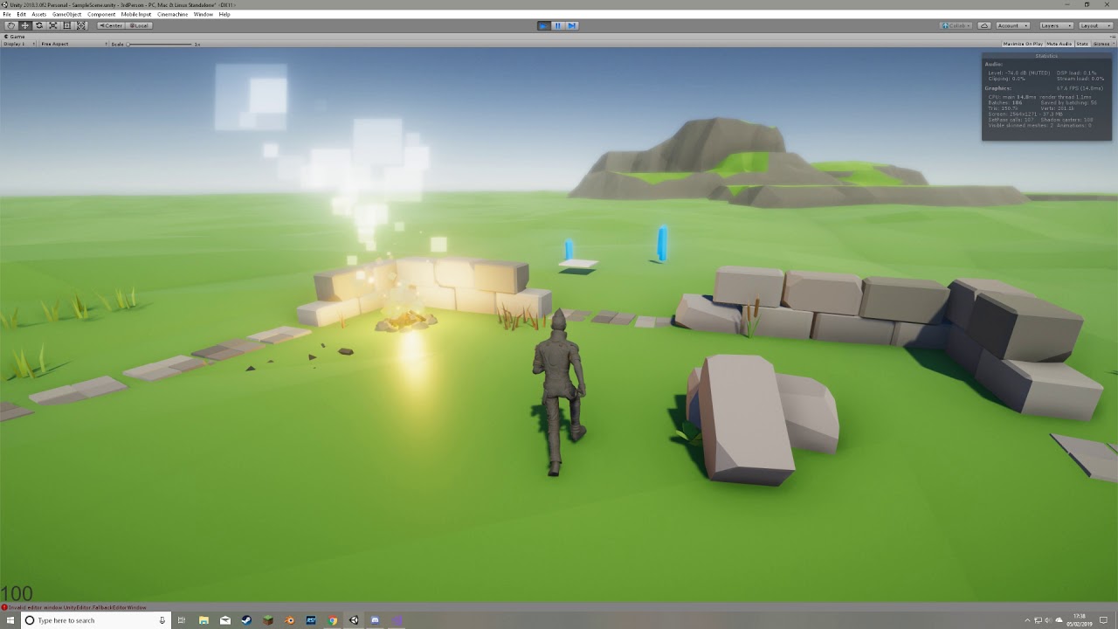Click the Windows Start button
The image size is (1118, 629).
pyautogui.click(x=10, y=620)
